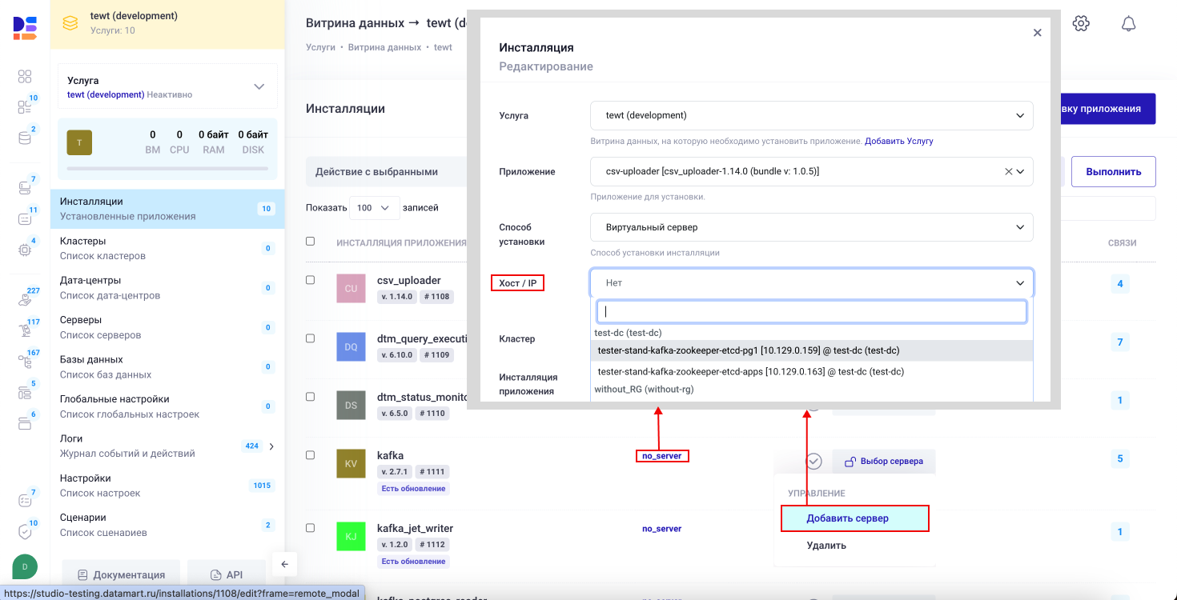Check the kafka row checkbox
Image resolution: width=1177 pixels, height=600 pixels.
(311, 455)
